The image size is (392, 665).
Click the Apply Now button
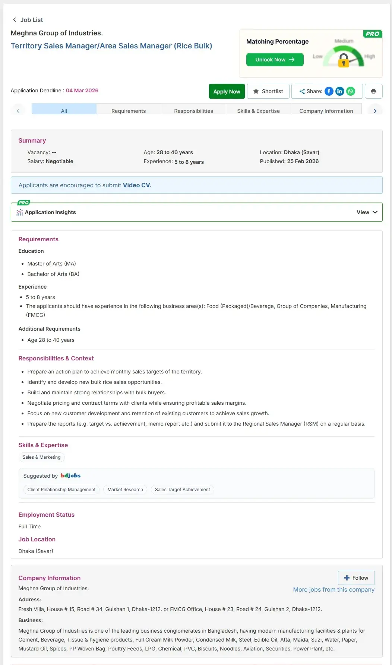tap(227, 91)
